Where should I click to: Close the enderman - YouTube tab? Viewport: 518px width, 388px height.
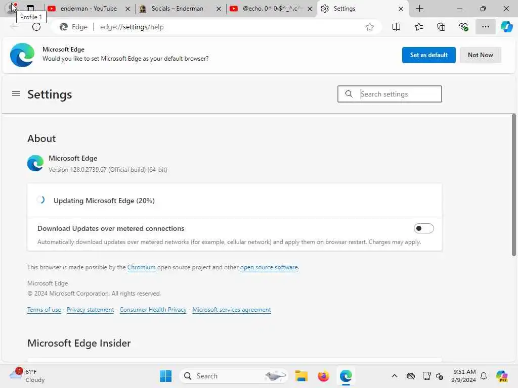127,9
